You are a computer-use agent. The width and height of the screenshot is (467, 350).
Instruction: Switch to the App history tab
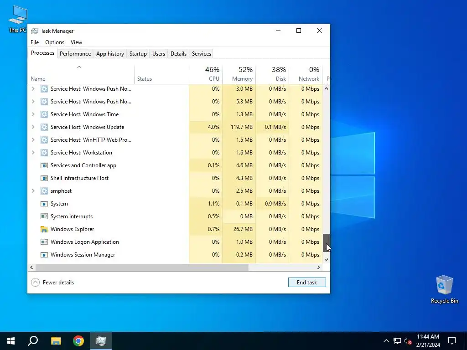[110, 54]
